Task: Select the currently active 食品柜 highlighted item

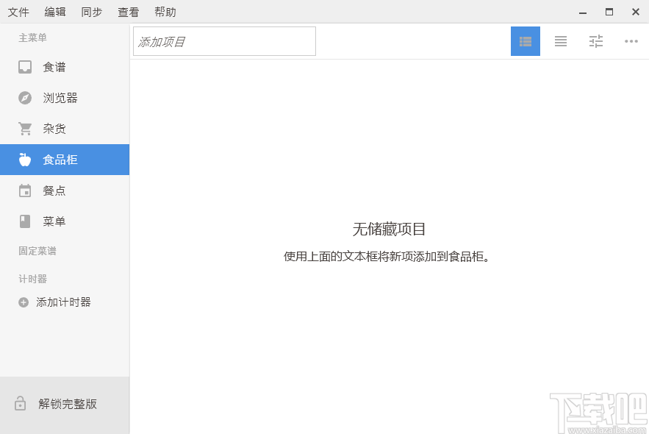Action: pyautogui.click(x=65, y=160)
